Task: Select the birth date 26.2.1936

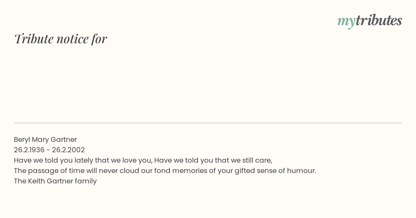Action: [29, 150]
